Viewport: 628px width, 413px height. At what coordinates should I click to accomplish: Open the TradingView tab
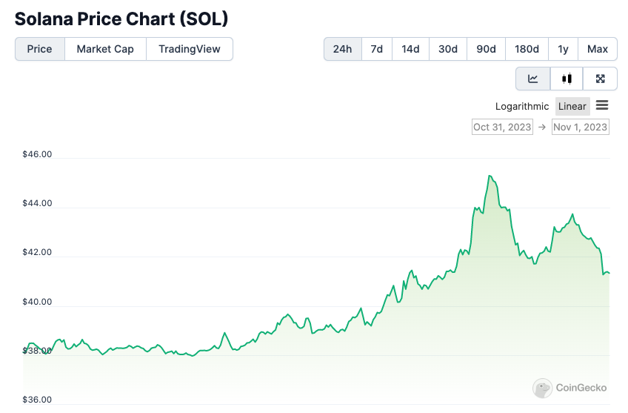click(190, 49)
